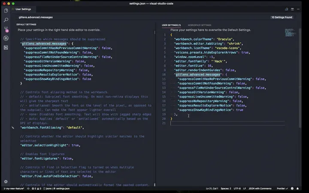This screenshot has height=193, width=309.
Task: Click "vsicons.presets.hideExplorerArrows" on line 5
Action: pyautogui.click(x=206, y=53)
